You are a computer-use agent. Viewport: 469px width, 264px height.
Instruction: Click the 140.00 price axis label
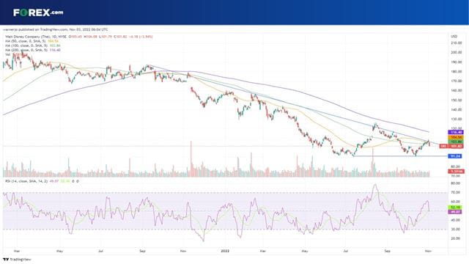coord(456,109)
